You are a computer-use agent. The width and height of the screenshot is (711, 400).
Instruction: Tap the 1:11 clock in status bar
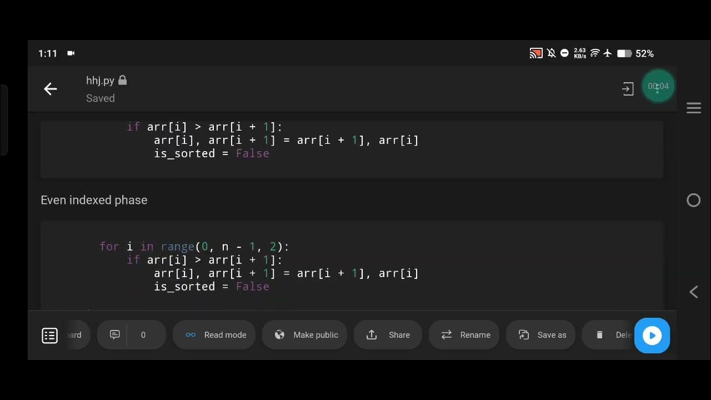48,53
